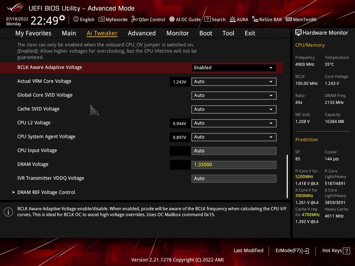Screen dimensions: 355x266
Task: Click the settings list scrollbar
Action: pyautogui.click(x=287, y=176)
